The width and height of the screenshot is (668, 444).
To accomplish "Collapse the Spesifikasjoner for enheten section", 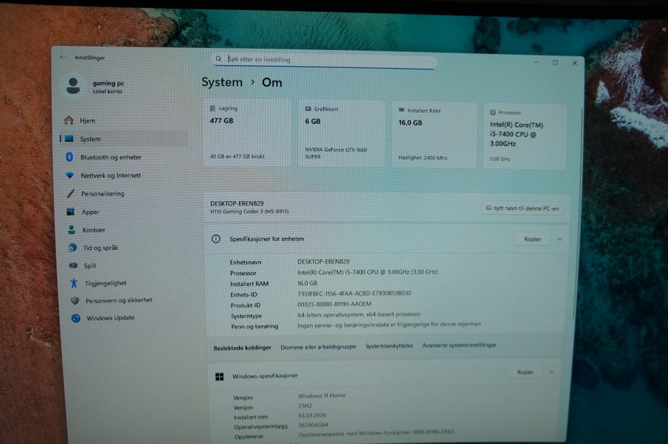I will click(559, 239).
